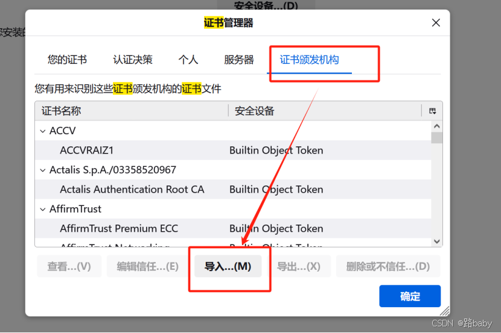Click the 编辑信任 button

[x=147, y=266]
